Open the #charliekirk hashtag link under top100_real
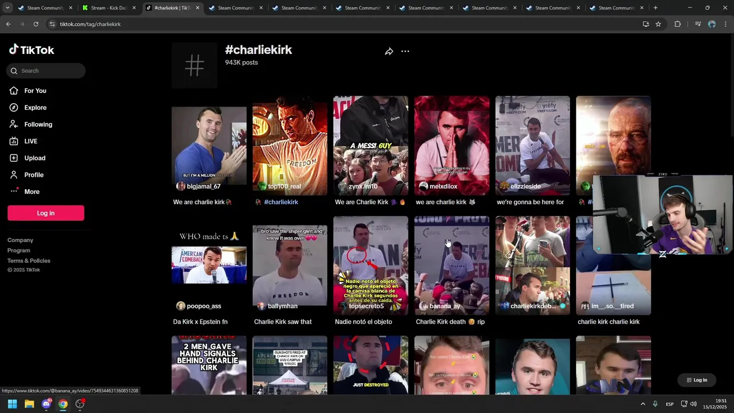Image resolution: width=734 pixels, height=413 pixels. [281, 202]
